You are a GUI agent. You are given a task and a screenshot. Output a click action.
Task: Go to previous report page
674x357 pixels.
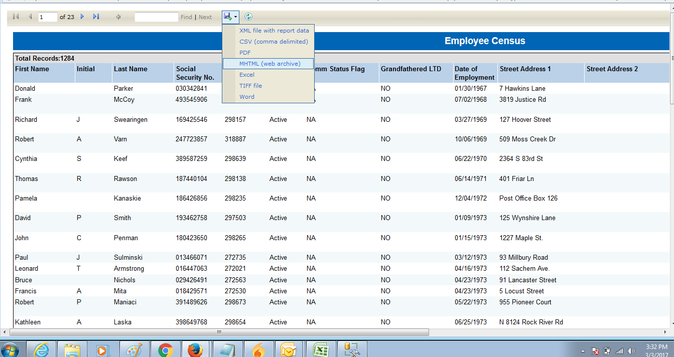pyautogui.click(x=30, y=17)
